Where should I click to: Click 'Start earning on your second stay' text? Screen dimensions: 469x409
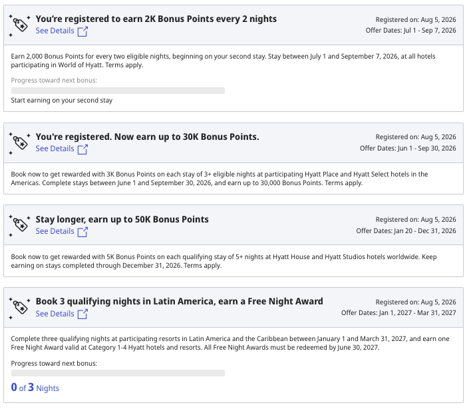coord(62,101)
